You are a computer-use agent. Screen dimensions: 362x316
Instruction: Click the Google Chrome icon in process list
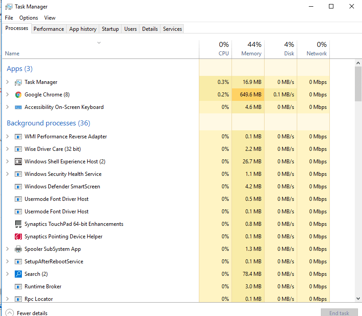(18, 95)
